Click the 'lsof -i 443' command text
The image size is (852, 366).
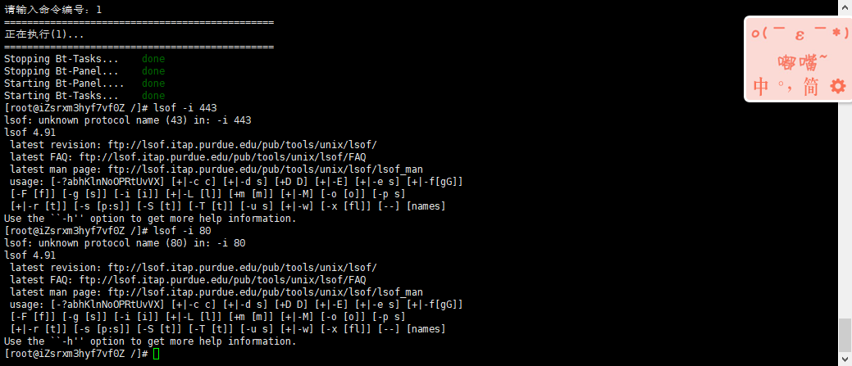(185, 108)
